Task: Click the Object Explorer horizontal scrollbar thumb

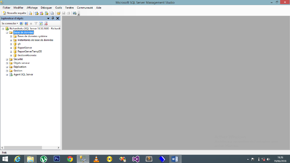Action: [x=23, y=148]
